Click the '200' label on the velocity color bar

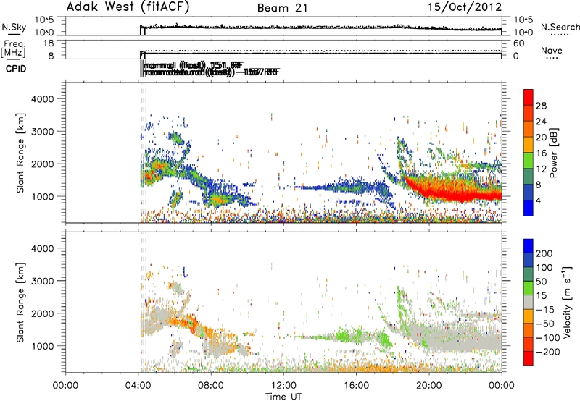click(544, 253)
